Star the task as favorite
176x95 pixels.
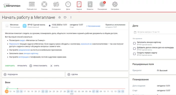(x=60, y=17)
